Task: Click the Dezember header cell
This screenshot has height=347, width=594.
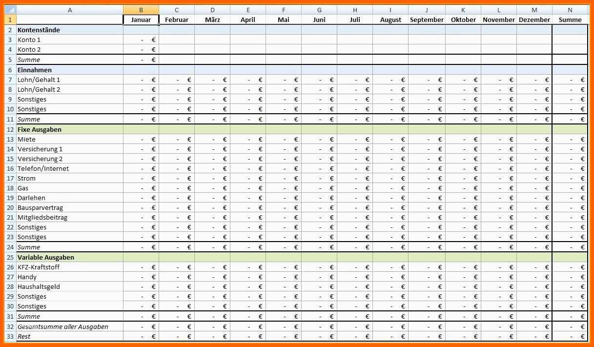Action: [x=534, y=20]
